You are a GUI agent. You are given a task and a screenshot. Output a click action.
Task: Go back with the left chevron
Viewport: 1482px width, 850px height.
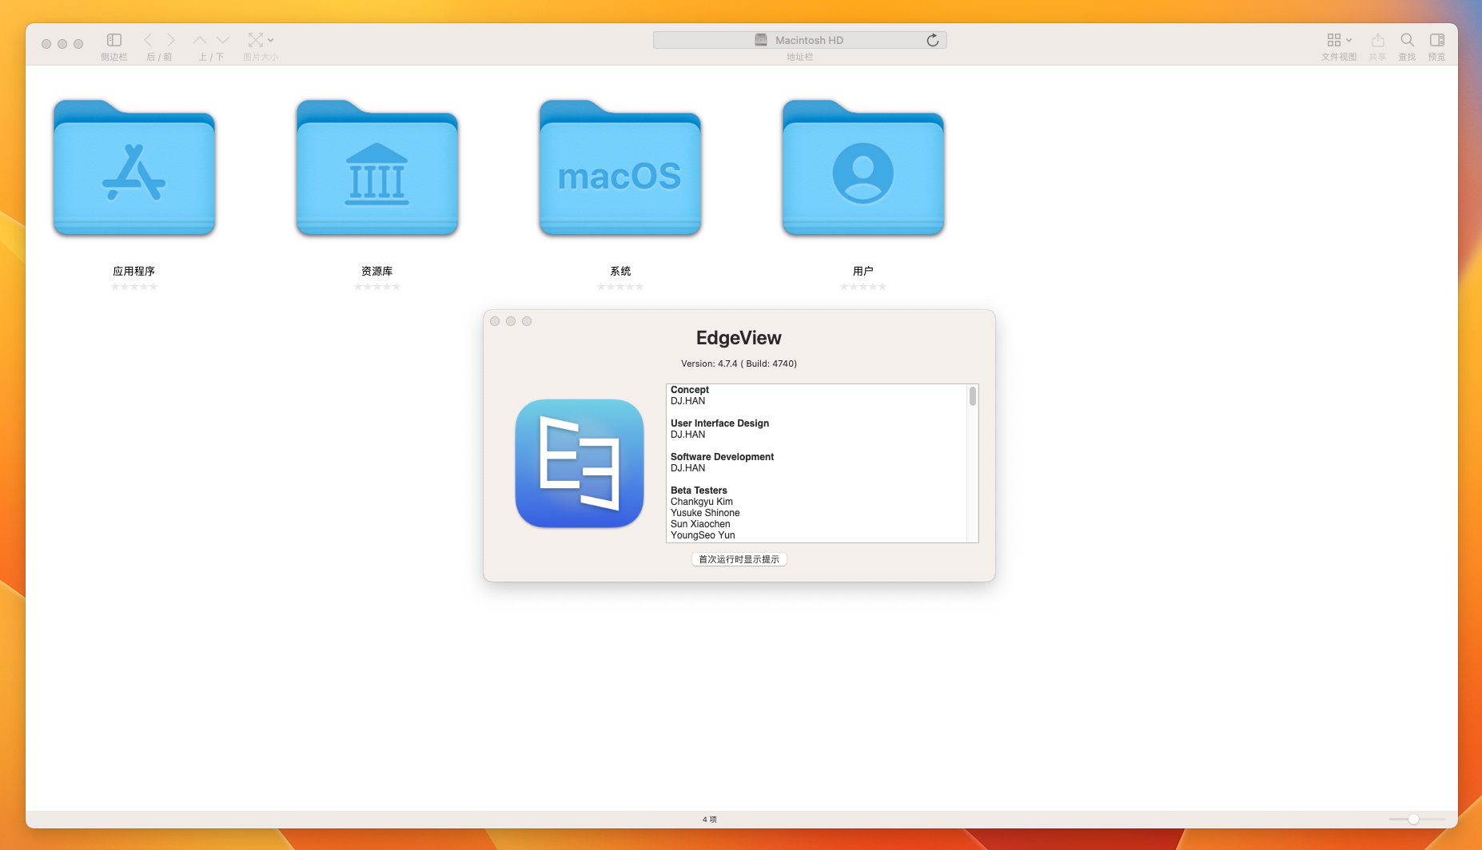tap(148, 40)
